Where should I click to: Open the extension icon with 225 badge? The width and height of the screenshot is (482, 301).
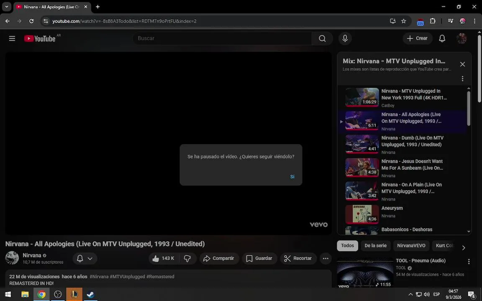pos(420,21)
